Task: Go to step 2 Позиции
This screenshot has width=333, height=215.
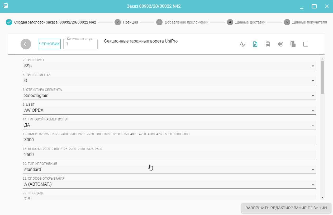Action: [126, 22]
